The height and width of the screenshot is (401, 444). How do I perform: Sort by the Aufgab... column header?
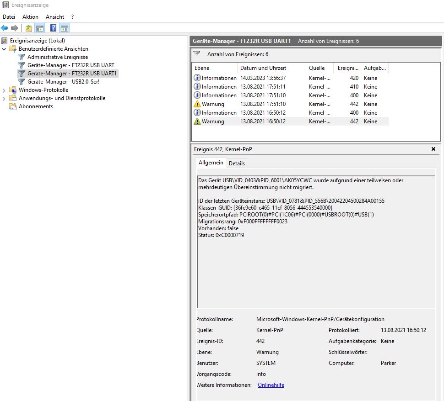[374, 68]
